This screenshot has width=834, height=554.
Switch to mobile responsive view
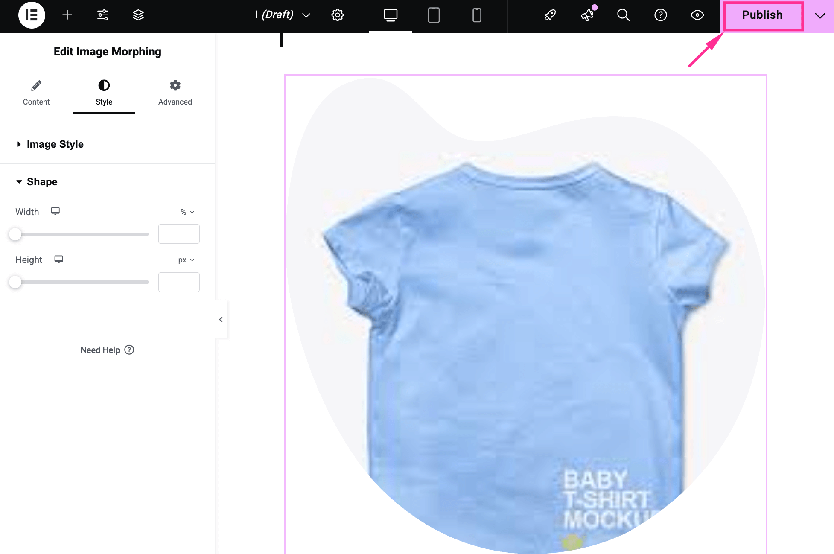coord(477,15)
